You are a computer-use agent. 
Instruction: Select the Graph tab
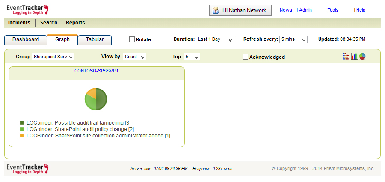point(62,39)
